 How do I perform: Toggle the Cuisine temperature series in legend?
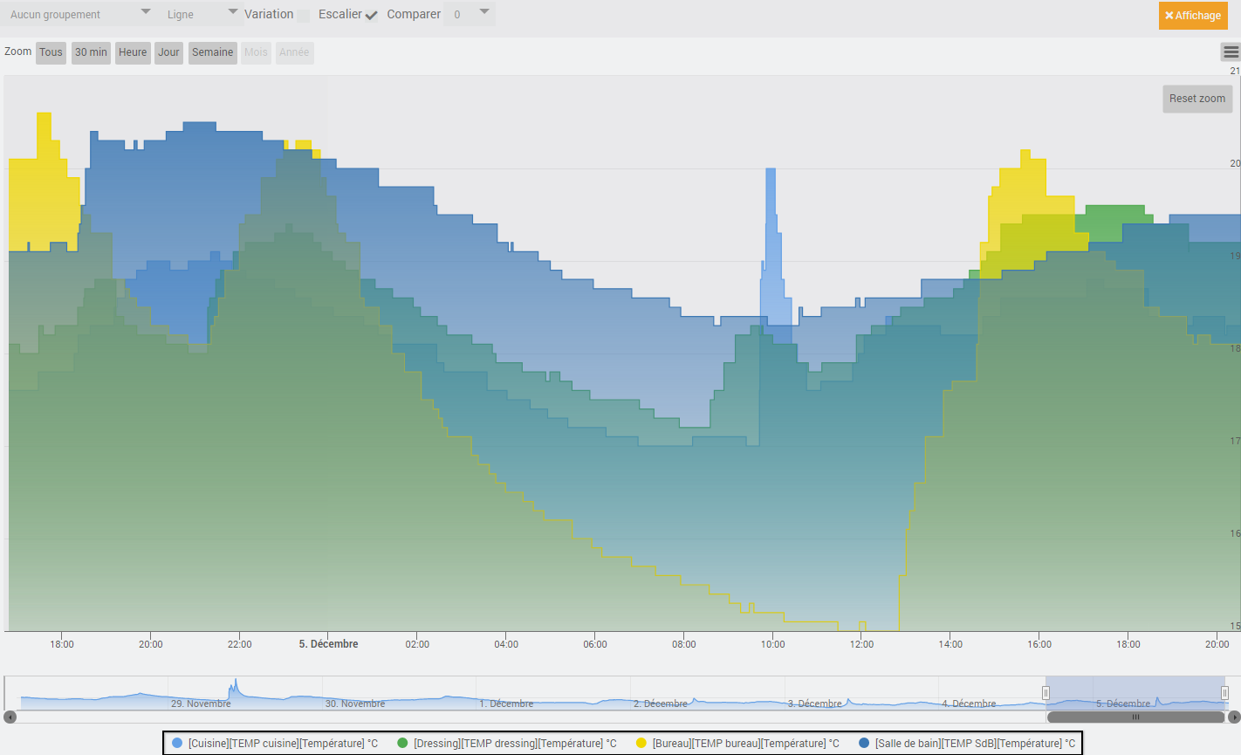(275, 744)
